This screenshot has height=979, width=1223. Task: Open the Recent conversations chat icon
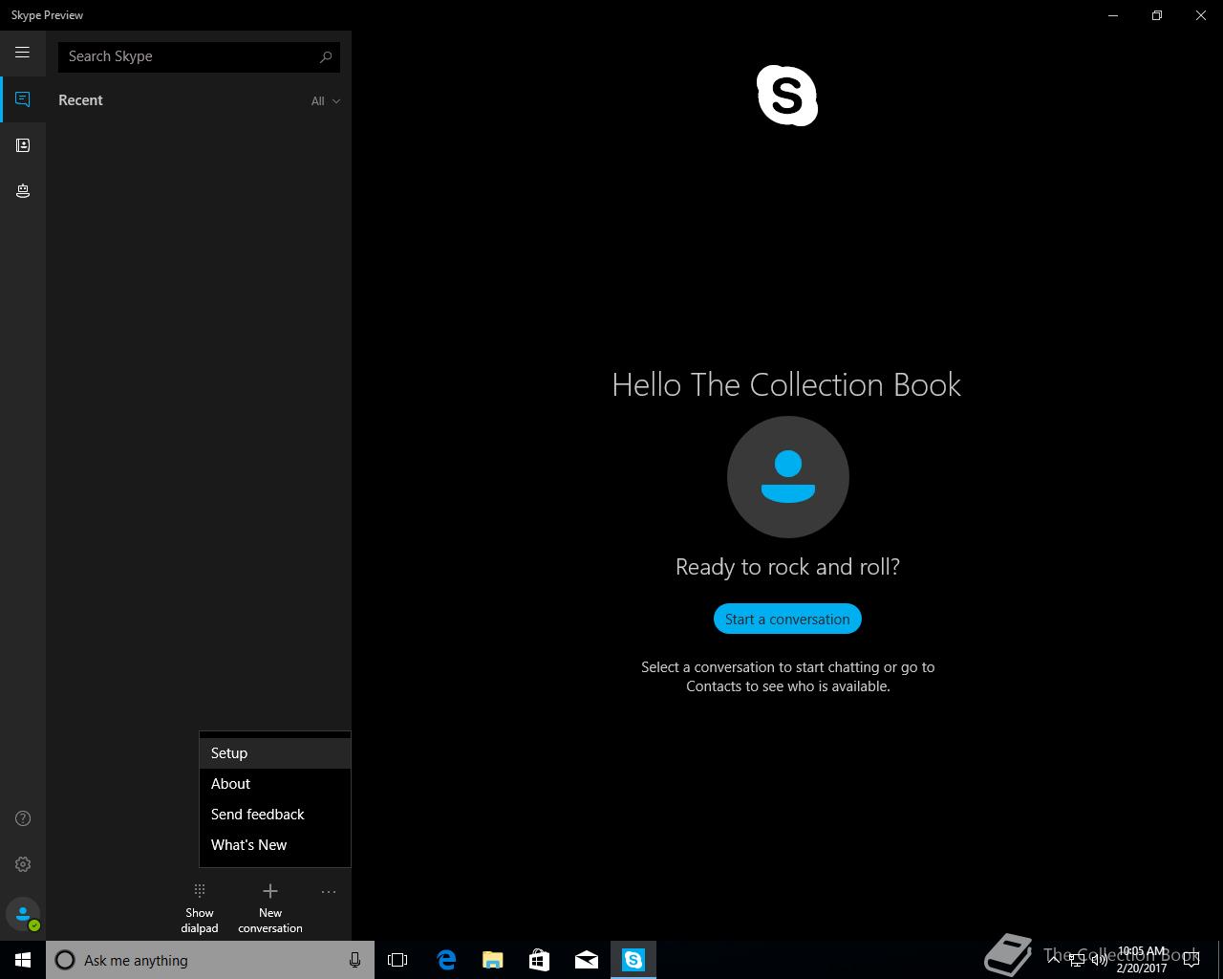click(x=23, y=99)
